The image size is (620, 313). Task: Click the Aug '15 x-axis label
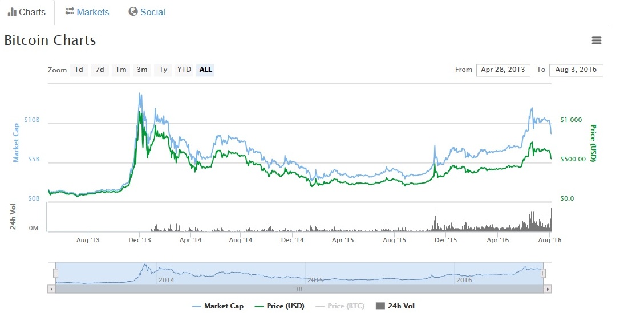[x=394, y=240]
